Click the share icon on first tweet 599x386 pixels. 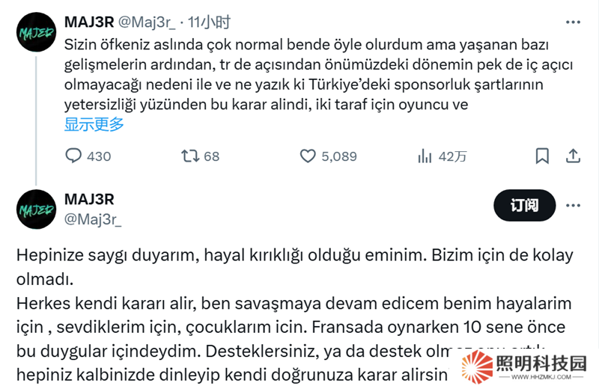pyautogui.click(x=573, y=156)
